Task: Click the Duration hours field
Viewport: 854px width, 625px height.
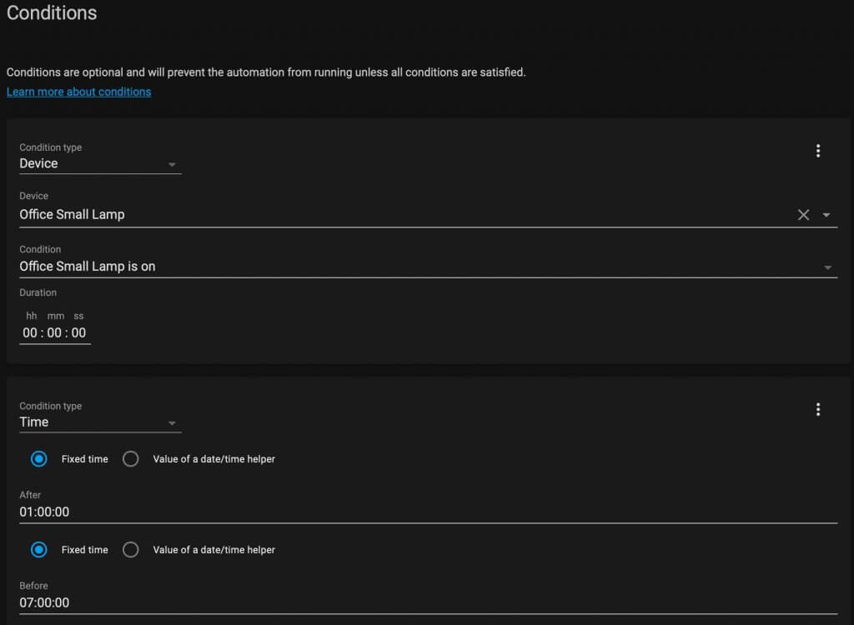Action: pos(30,332)
